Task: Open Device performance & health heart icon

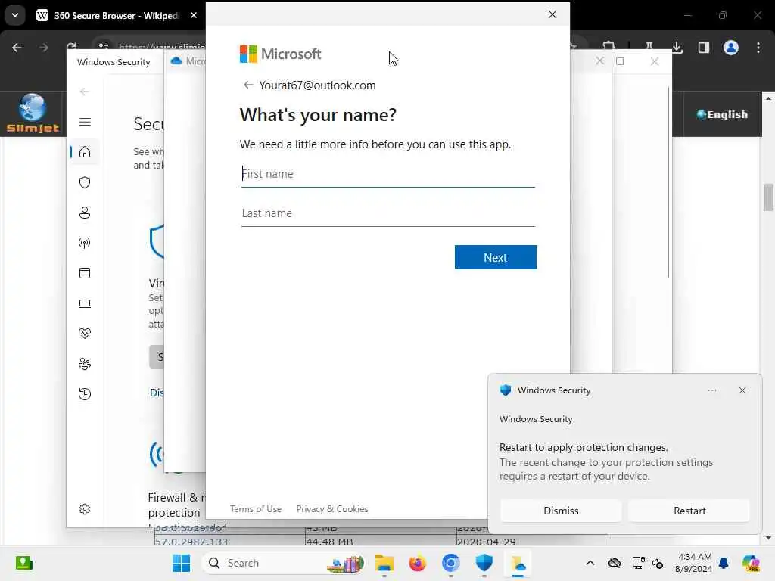Action: tap(85, 334)
